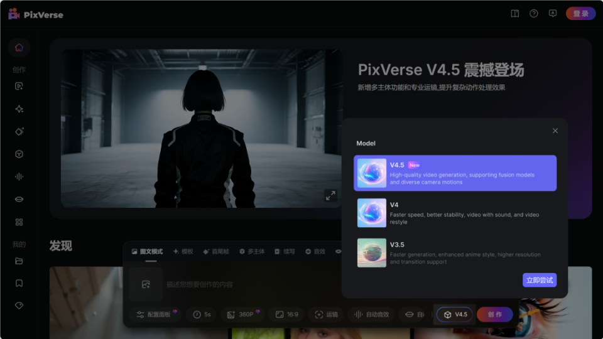Open the home icon in sidebar
The height and width of the screenshot is (339, 603).
tap(19, 48)
